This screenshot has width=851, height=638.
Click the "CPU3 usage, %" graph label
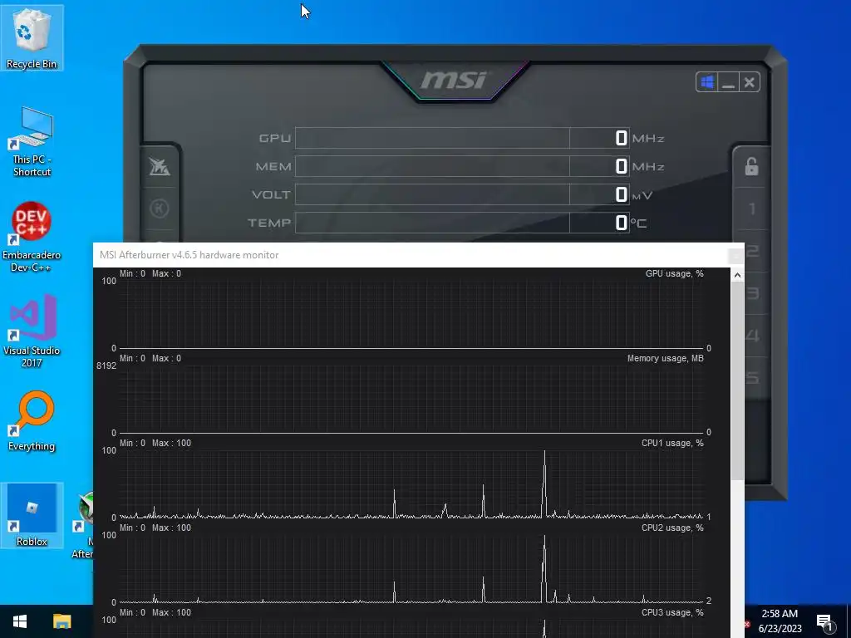pyautogui.click(x=672, y=612)
